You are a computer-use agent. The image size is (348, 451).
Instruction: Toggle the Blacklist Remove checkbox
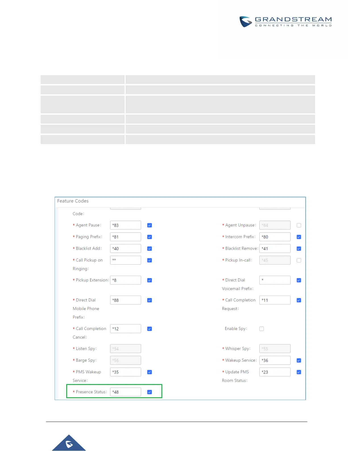(299, 249)
